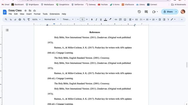The height and width of the screenshot is (105, 188).
Task: Toggle underline formatting
Action: 101,20
